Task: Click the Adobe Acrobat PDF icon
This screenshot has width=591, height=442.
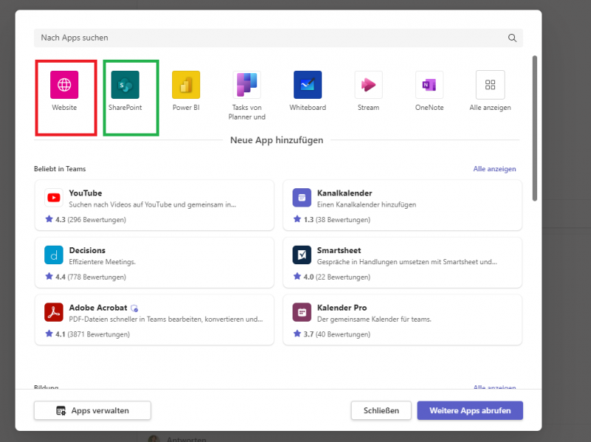Action: click(x=53, y=311)
